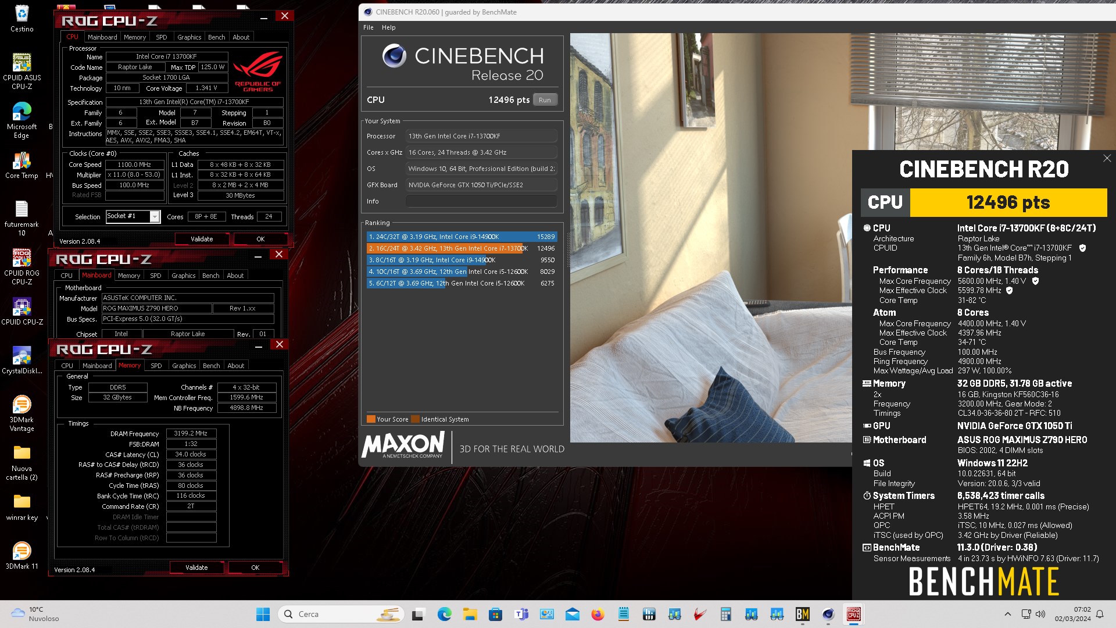Viewport: 1116px width, 628px height.
Task: Click Validate in the CPU-Z CPU window
Action: tap(202, 239)
